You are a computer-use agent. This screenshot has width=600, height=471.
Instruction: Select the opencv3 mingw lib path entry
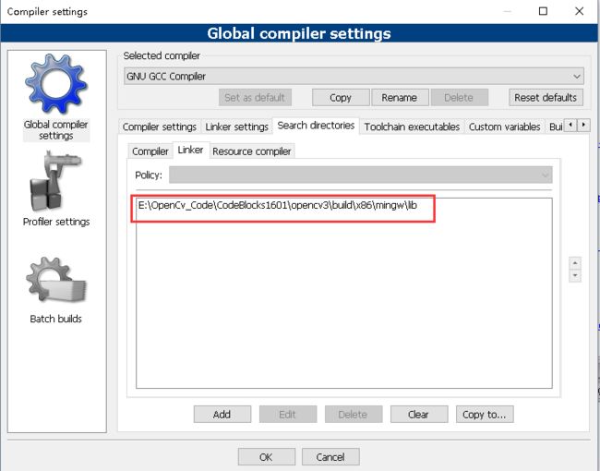[278, 205]
